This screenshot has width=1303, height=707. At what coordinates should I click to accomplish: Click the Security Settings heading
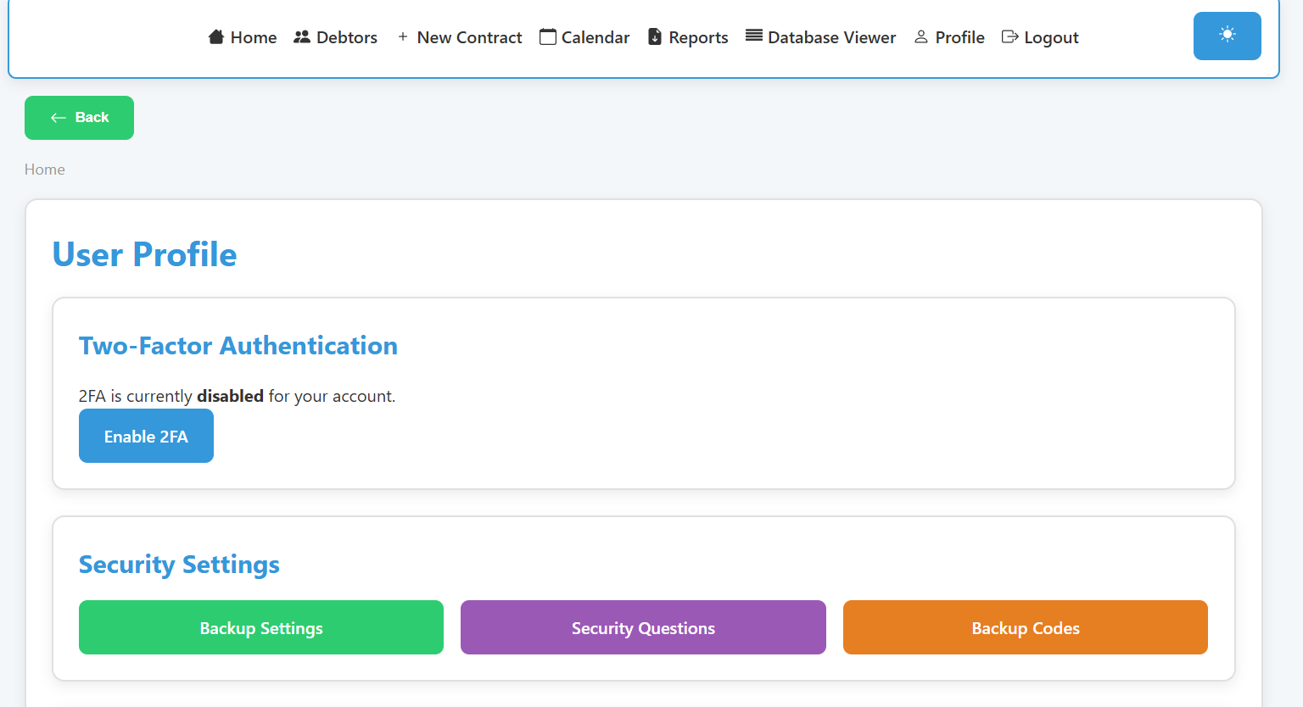[179, 565]
